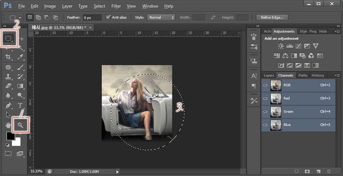Select the Pen tool
Screen dimensions: 343x176
8,105
